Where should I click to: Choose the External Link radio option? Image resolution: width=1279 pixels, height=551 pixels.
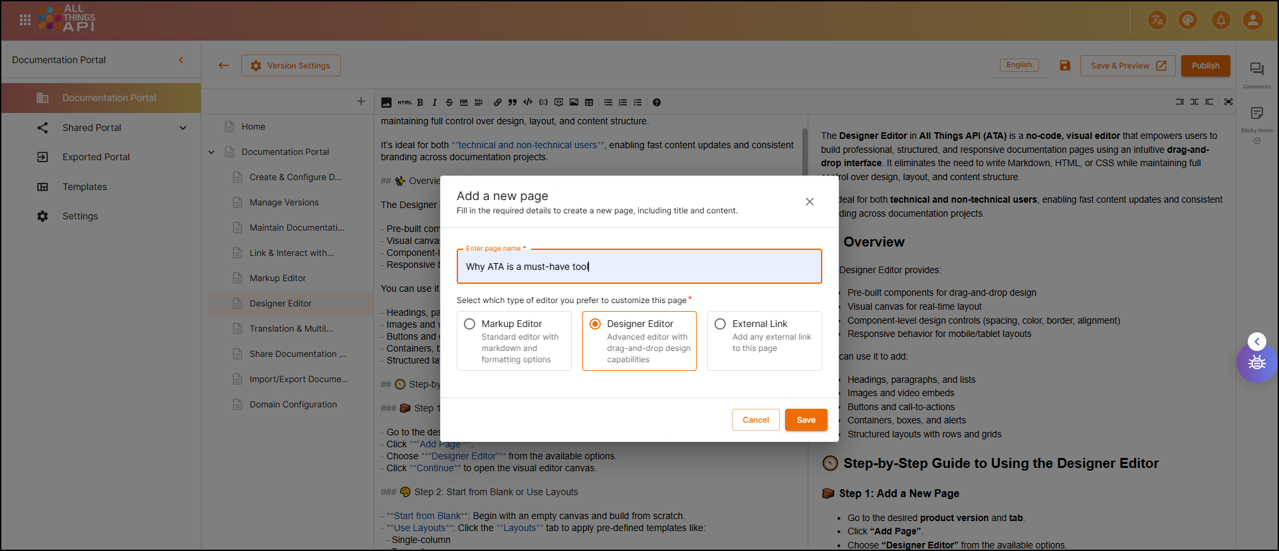720,324
